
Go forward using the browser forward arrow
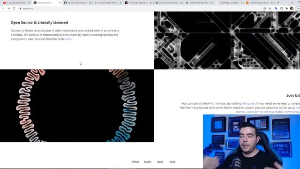pos(9,8)
